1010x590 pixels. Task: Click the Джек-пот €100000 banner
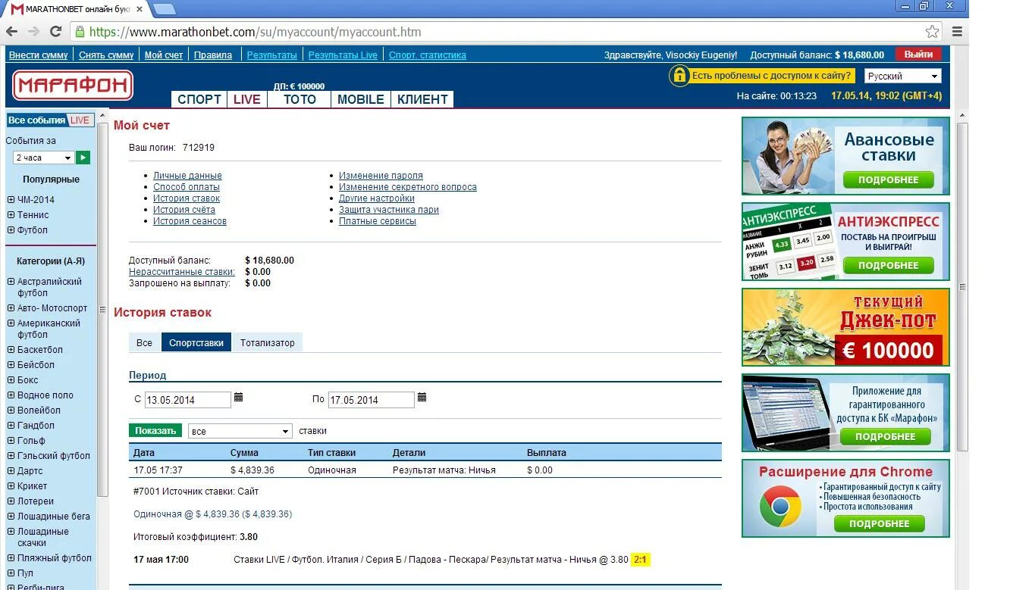pos(845,327)
